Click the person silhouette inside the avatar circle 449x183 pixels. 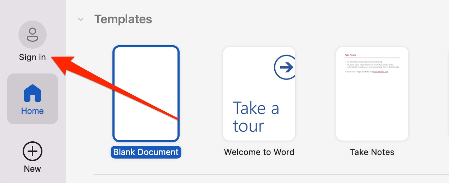tap(33, 34)
